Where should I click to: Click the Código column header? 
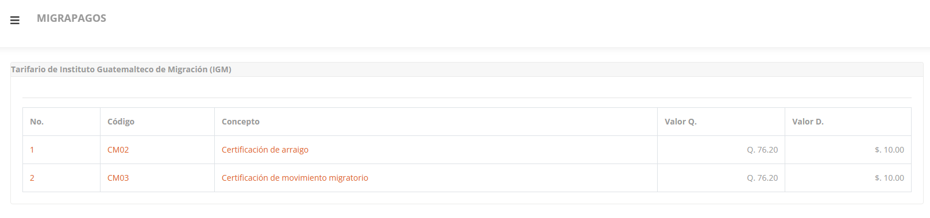[x=121, y=122]
